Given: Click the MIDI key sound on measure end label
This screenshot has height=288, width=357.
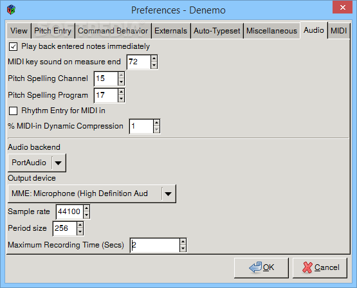Looking at the screenshot, I should coord(64,62).
